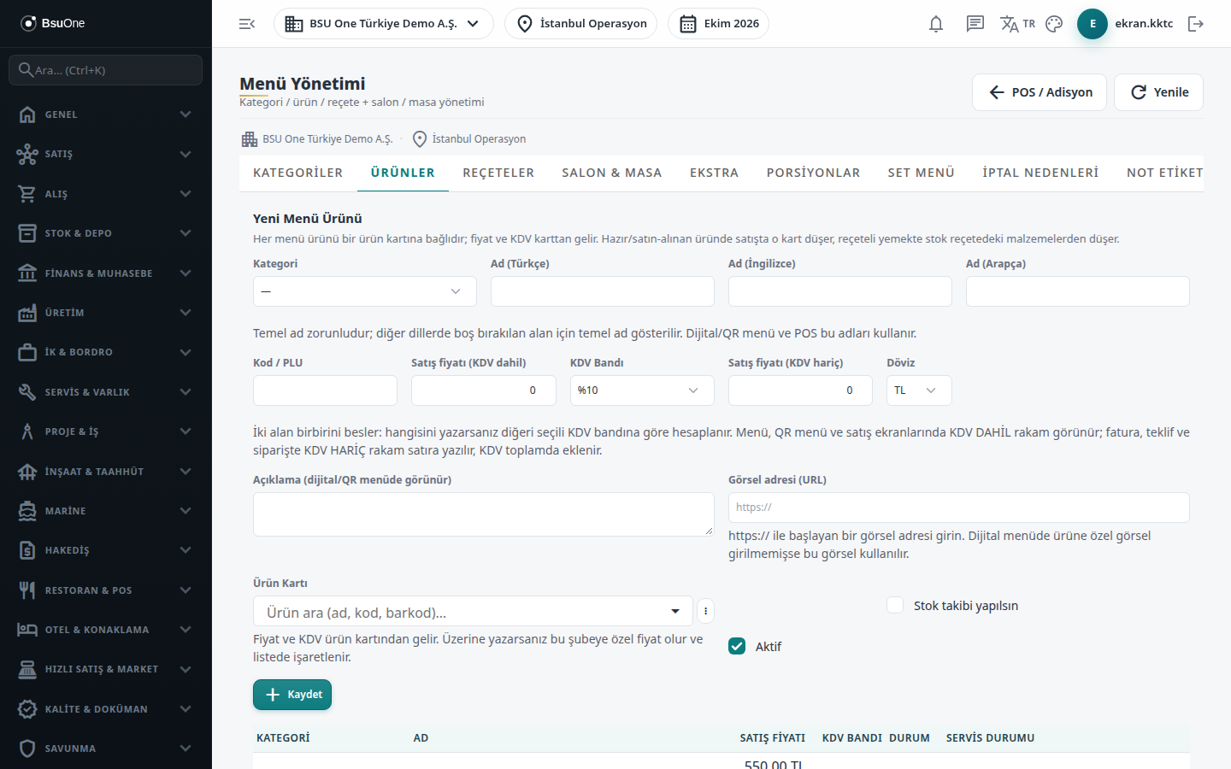Image resolution: width=1231 pixels, height=769 pixels.
Task: Open the Alış shopping cart icon
Action: pyautogui.click(x=27, y=194)
